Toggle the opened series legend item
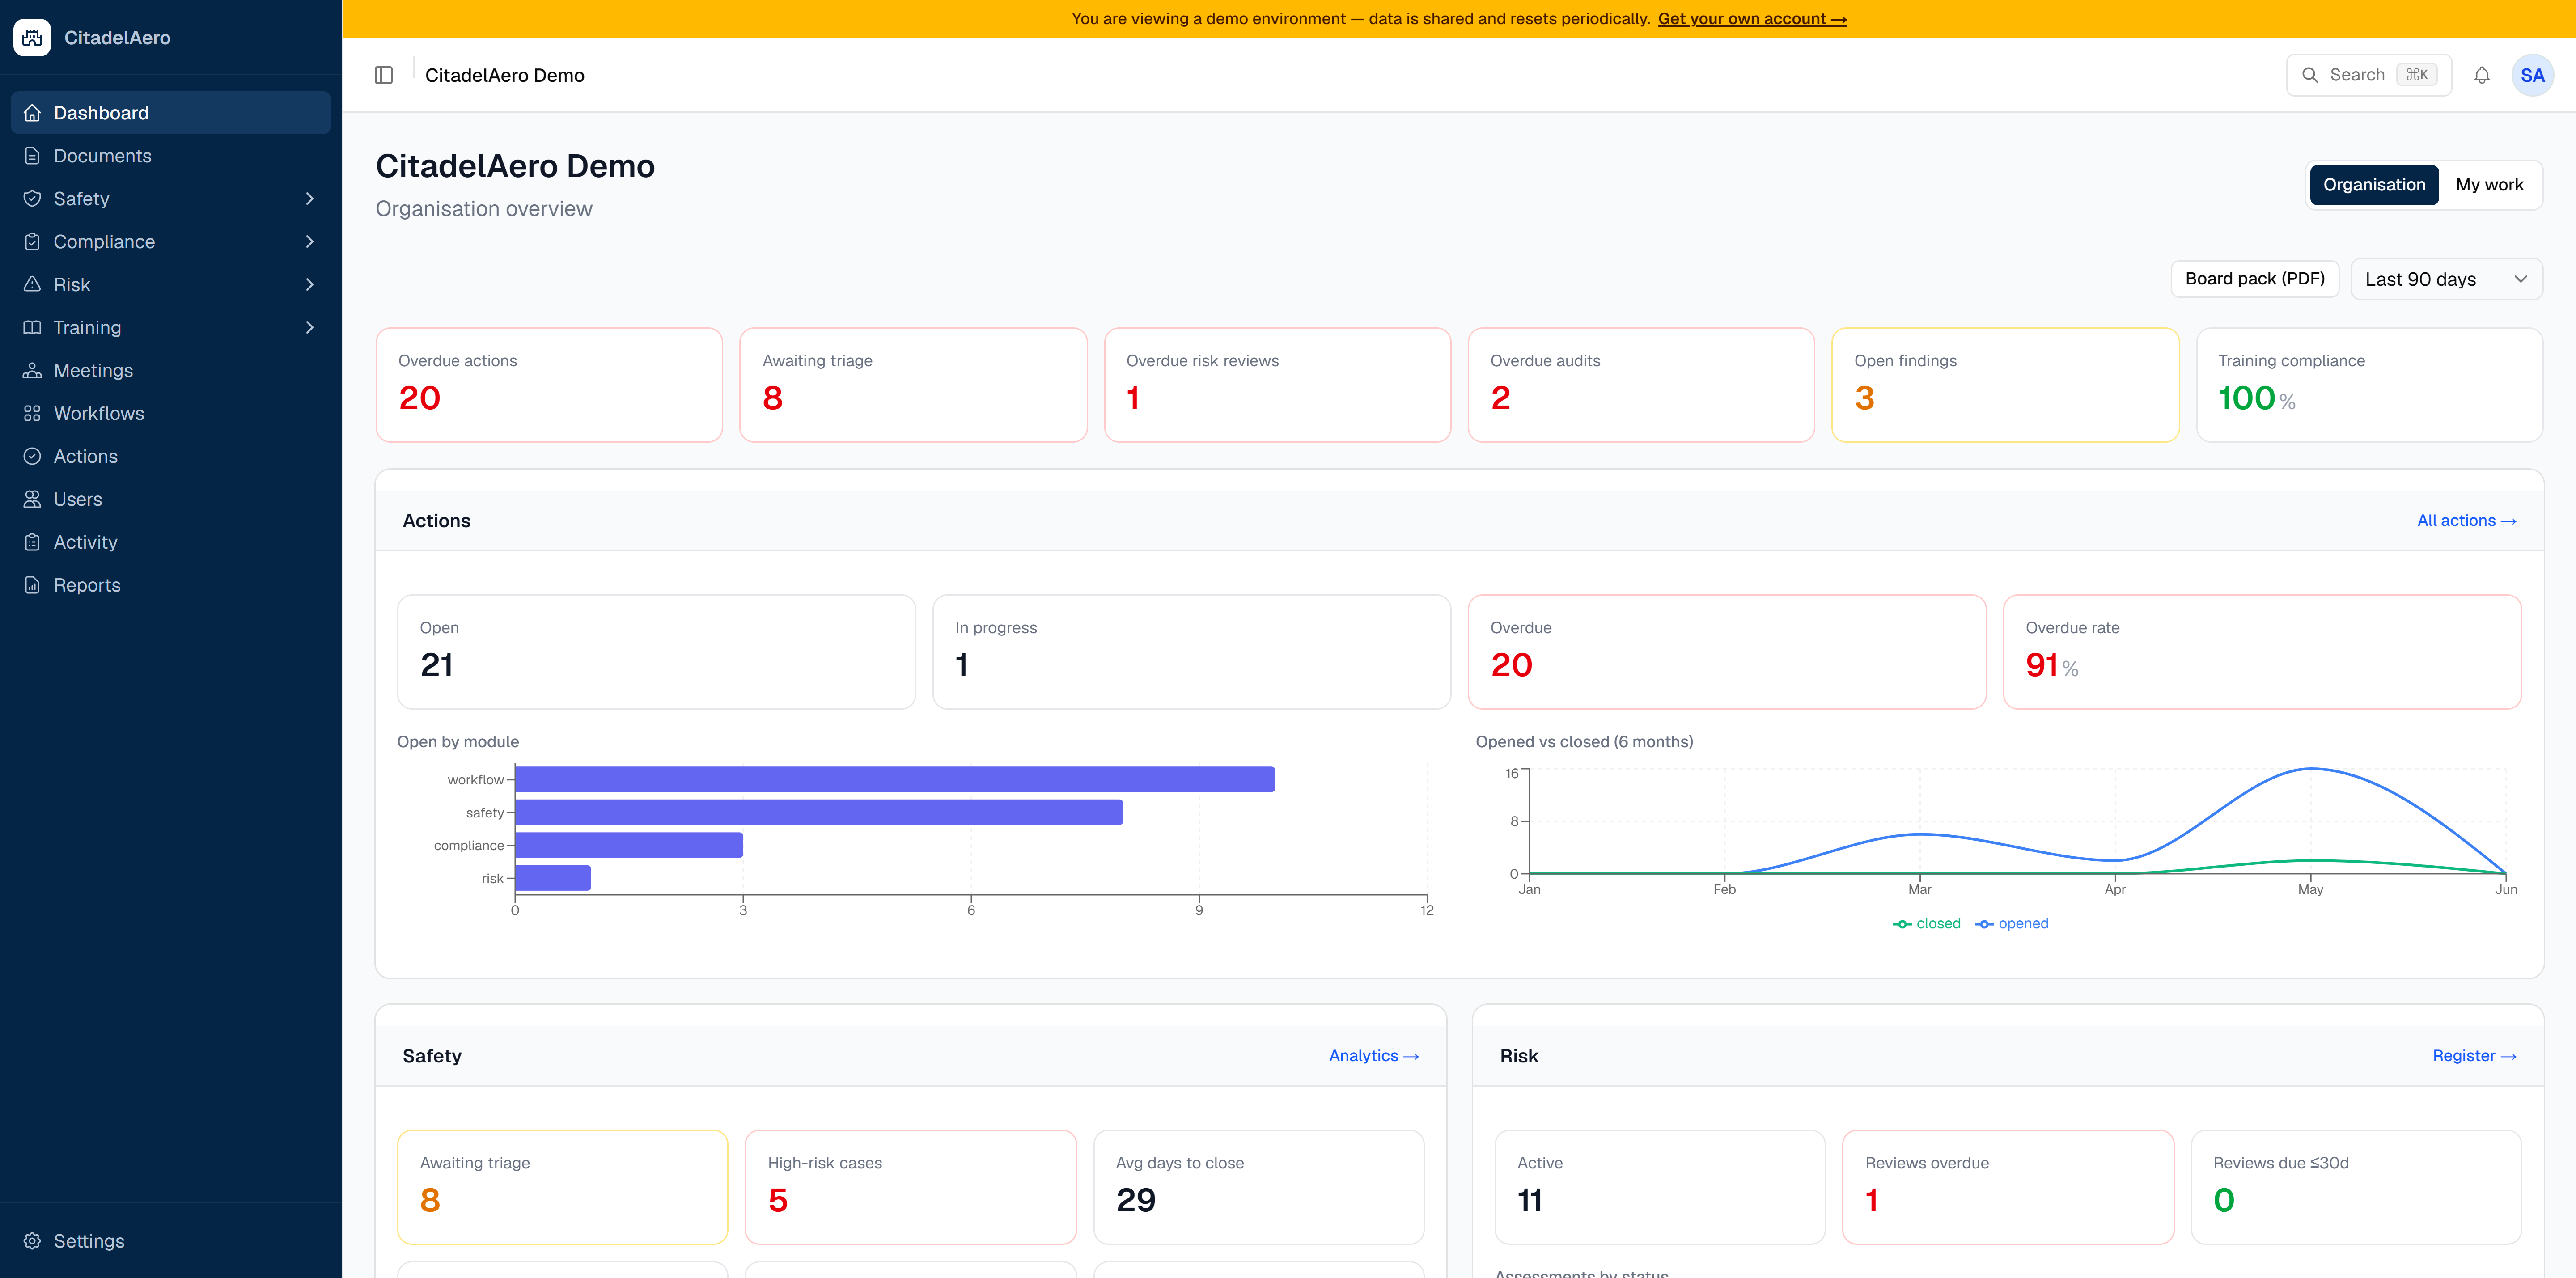Screen dimensions: 2576x1278 2011,924
